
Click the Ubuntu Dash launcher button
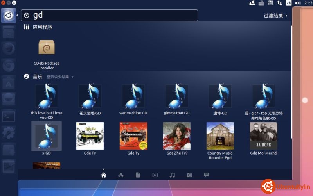point(8,15)
